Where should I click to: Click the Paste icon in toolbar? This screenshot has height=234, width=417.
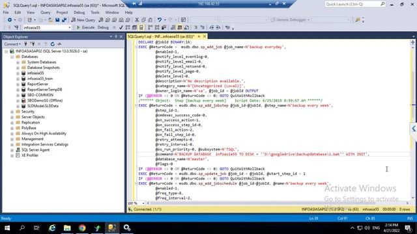[151, 20]
